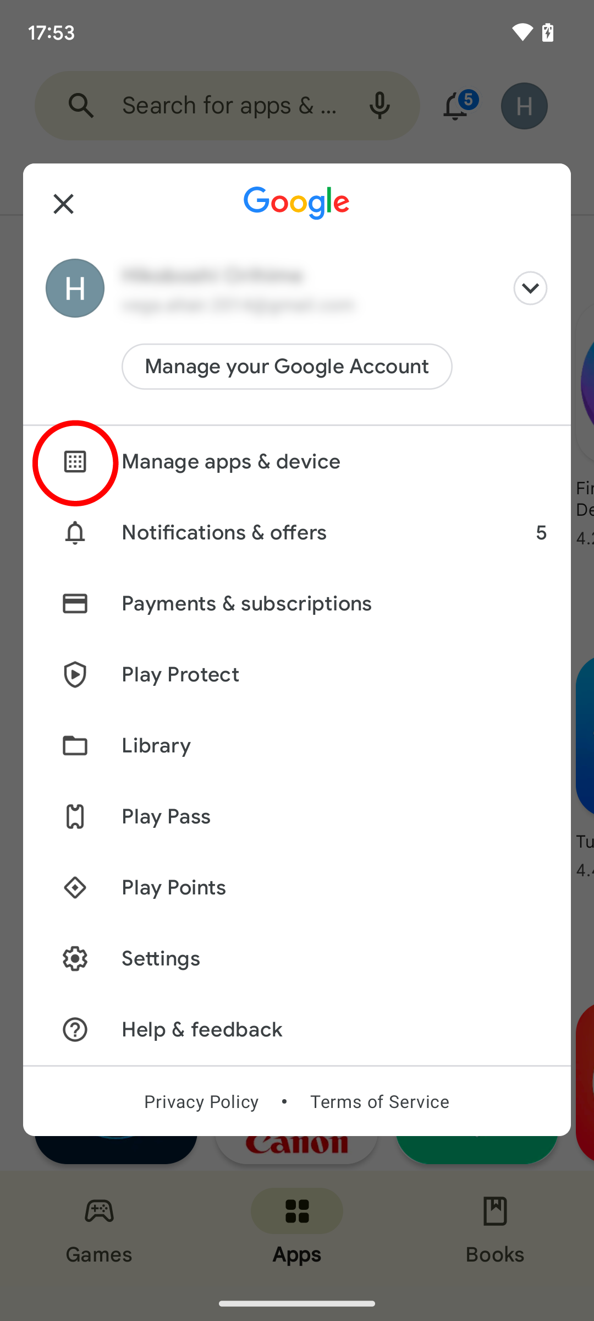Tap the question mark icon for Help & feedback
The height and width of the screenshot is (1321, 594).
(75, 1030)
